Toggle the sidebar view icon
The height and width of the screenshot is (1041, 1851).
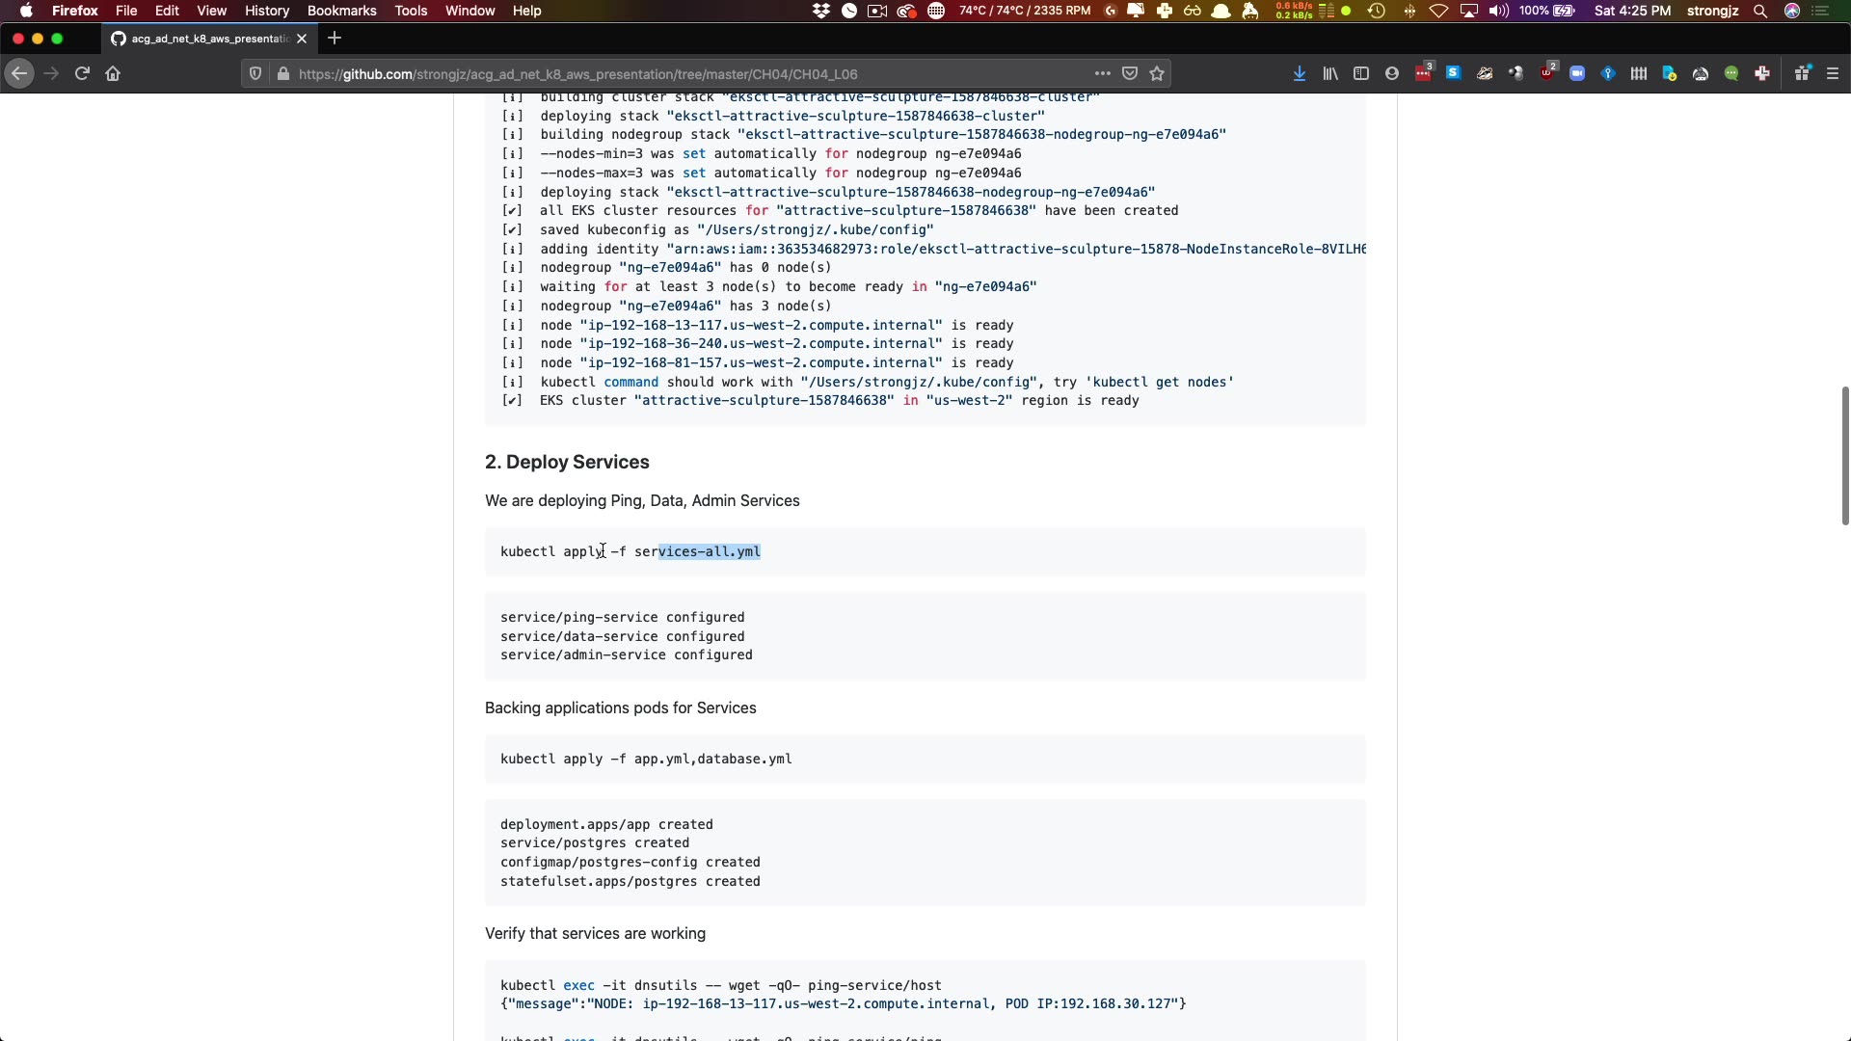click(1361, 73)
